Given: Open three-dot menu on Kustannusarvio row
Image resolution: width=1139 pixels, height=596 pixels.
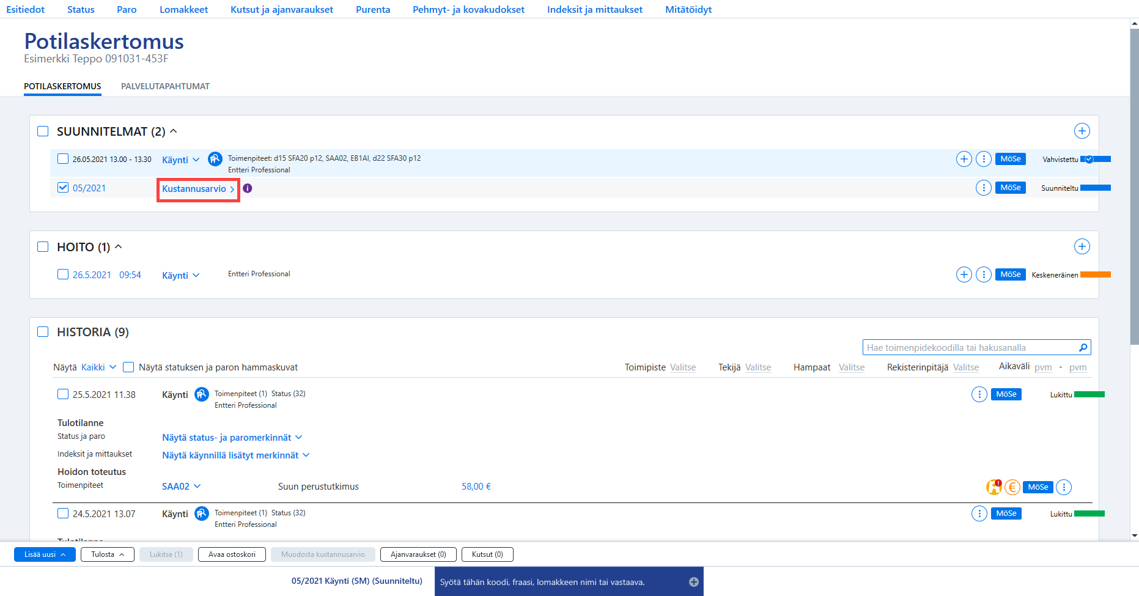Looking at the screenshot, I should click(983, 188).
